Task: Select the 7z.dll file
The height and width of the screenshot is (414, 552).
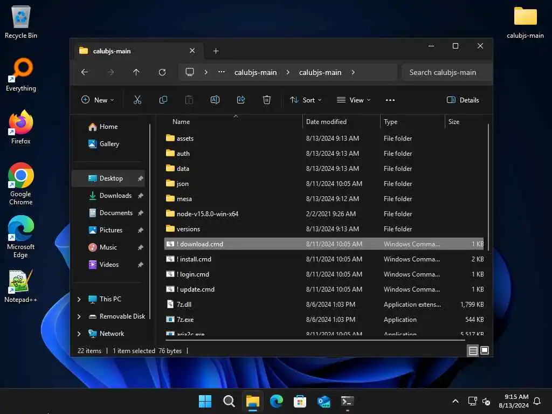Action: coord(324,305)
